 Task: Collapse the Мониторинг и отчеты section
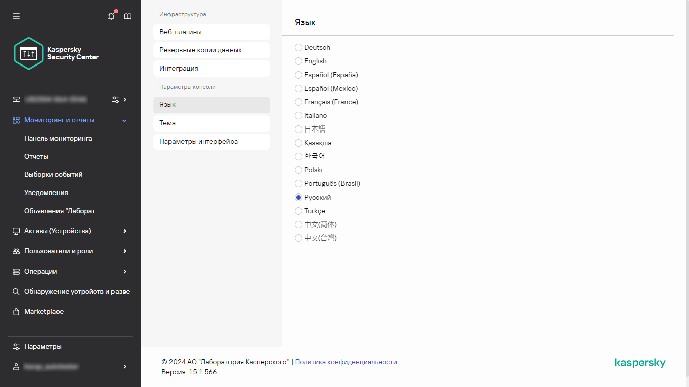(x=124, y=120)
